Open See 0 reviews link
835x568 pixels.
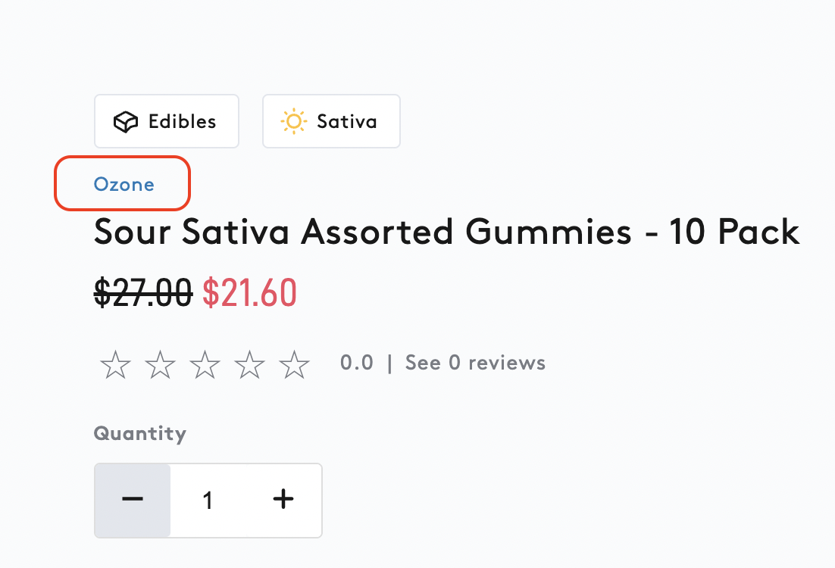[476, 363]
